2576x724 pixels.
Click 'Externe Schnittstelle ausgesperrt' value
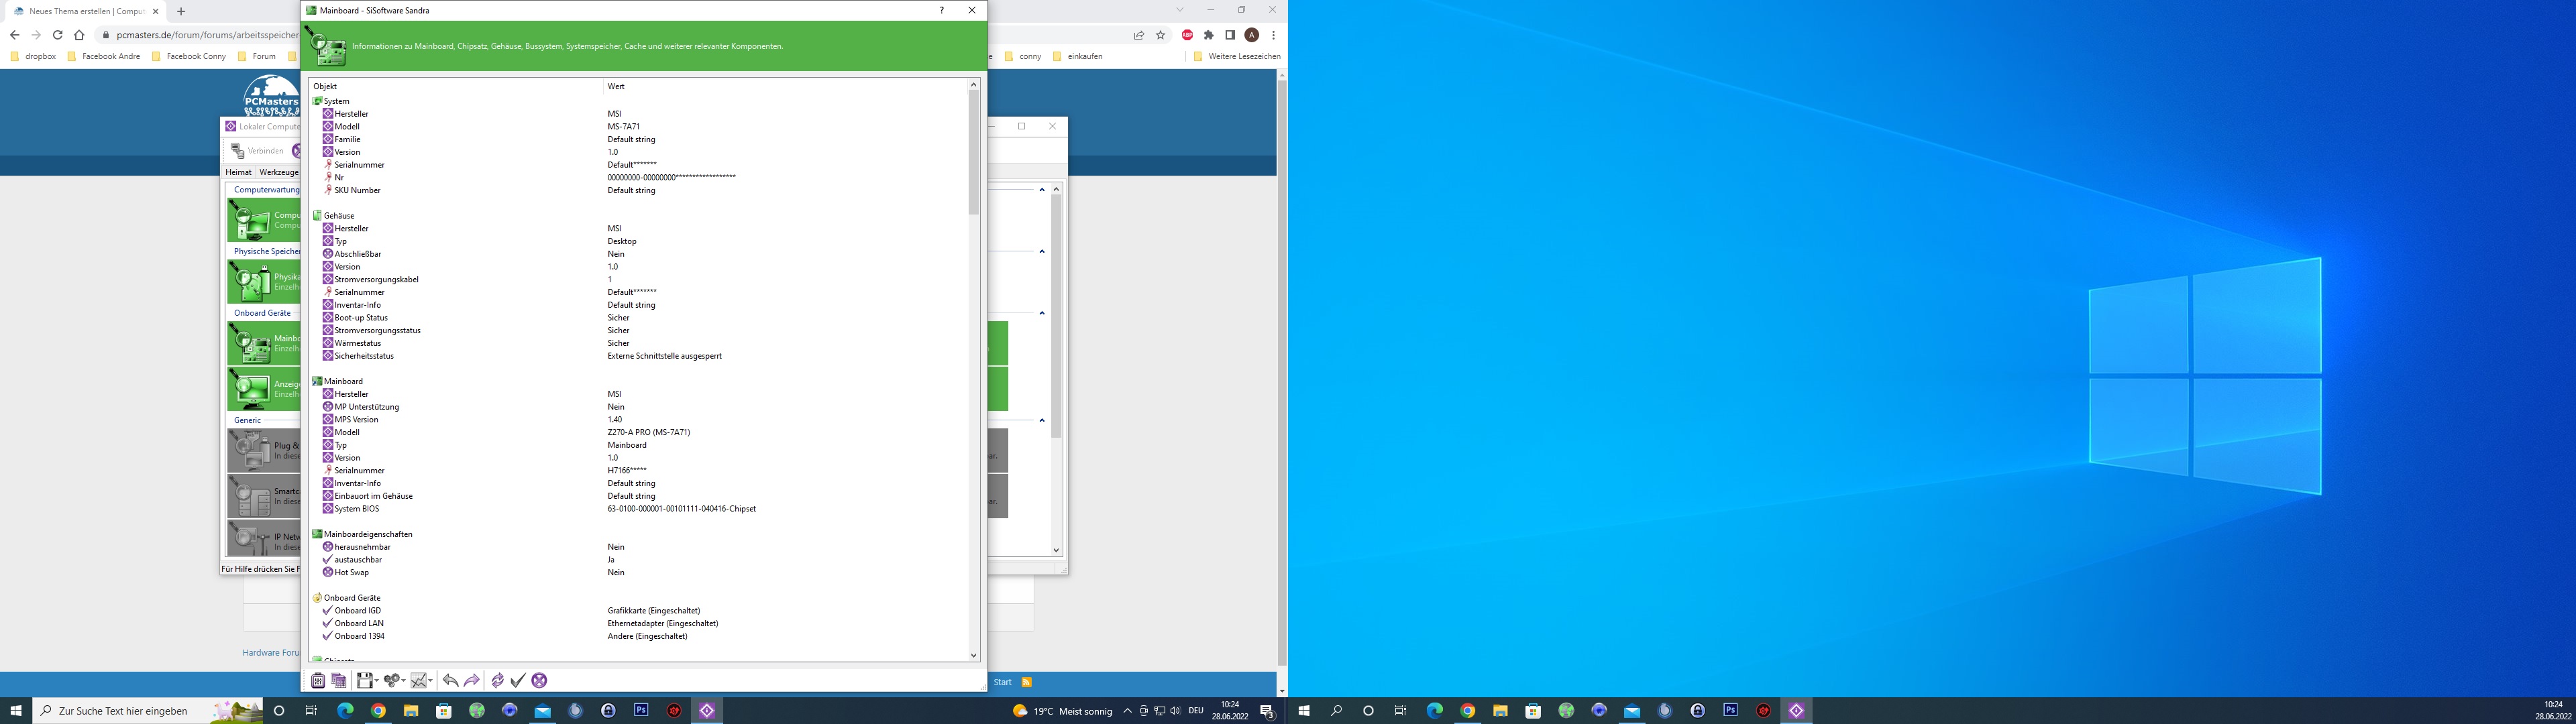pyautogui.click(x=664, y=355)
